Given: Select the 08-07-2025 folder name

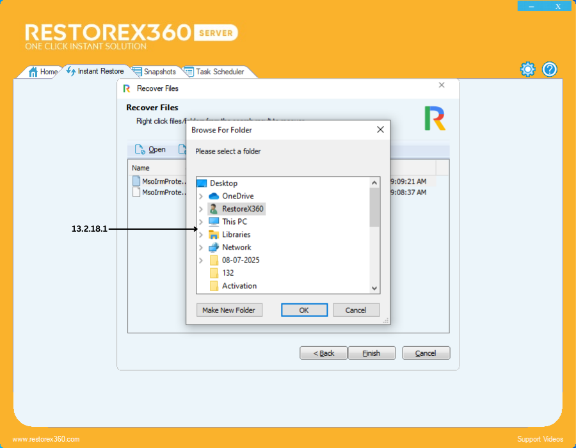Looking at the screenshot, I should click(x=241, y=260).
